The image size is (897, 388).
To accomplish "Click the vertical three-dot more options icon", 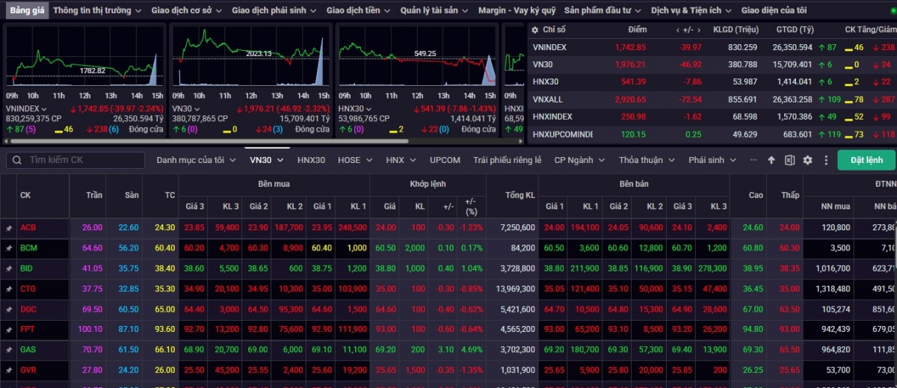I will 826,160.
